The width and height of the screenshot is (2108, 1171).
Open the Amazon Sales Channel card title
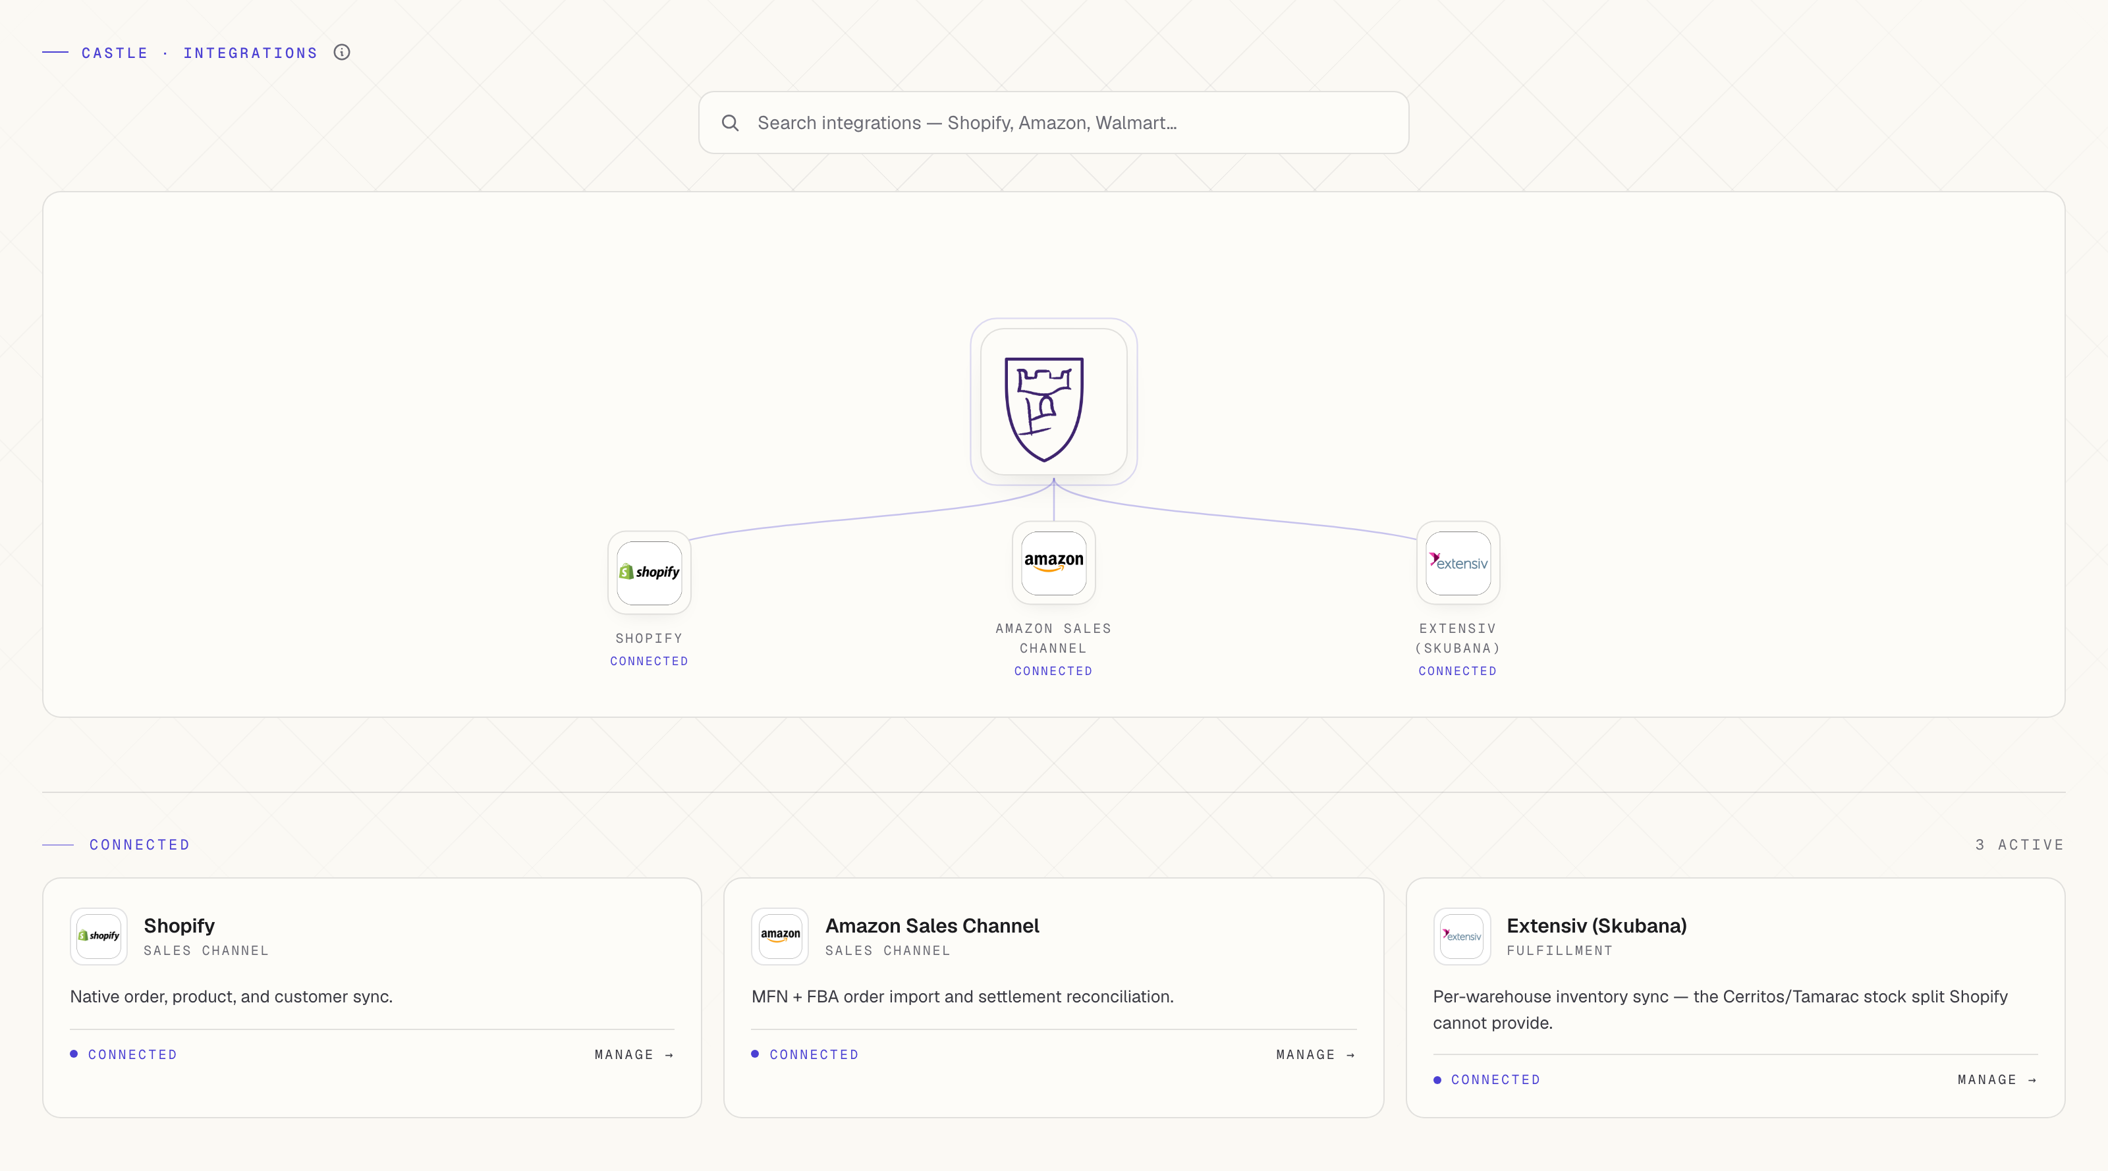(x=932, y=925)
